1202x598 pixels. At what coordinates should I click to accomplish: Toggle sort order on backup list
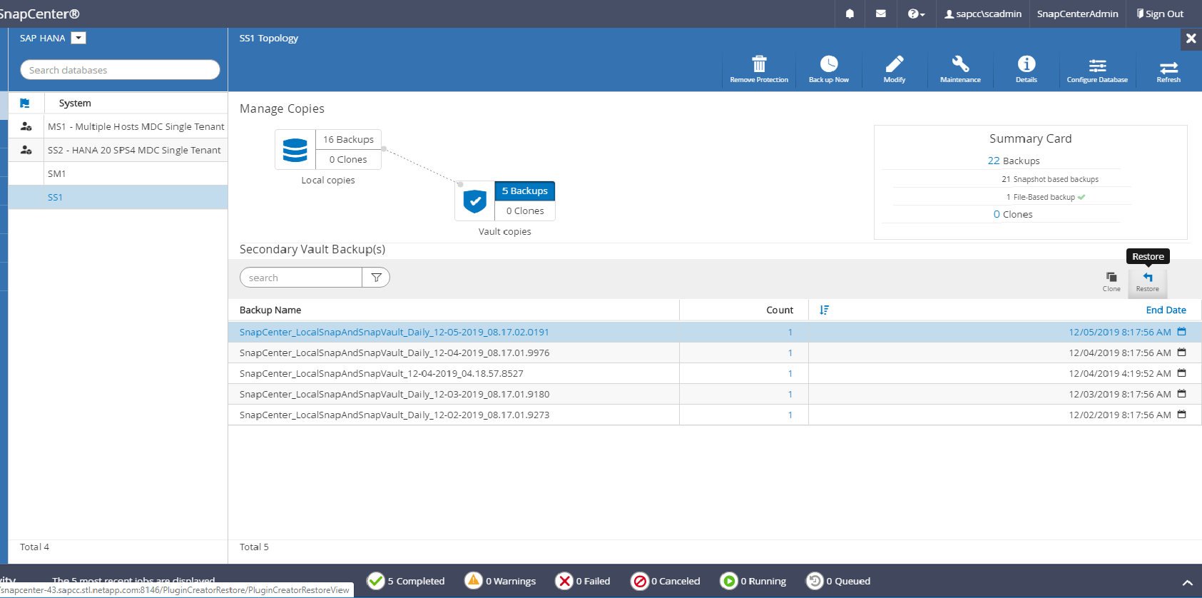click(824, 310)
